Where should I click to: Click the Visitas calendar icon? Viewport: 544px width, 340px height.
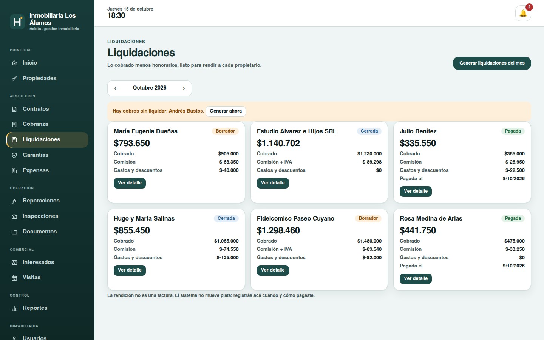14,278
